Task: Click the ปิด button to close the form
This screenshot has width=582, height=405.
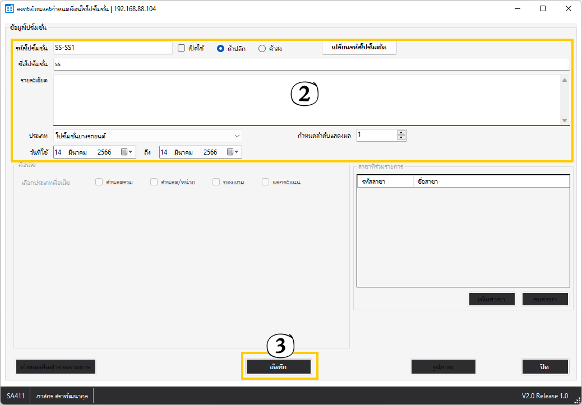Action: 544,366
